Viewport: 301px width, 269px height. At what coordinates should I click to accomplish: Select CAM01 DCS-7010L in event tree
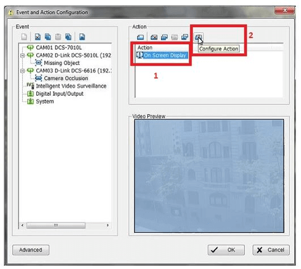59,48
